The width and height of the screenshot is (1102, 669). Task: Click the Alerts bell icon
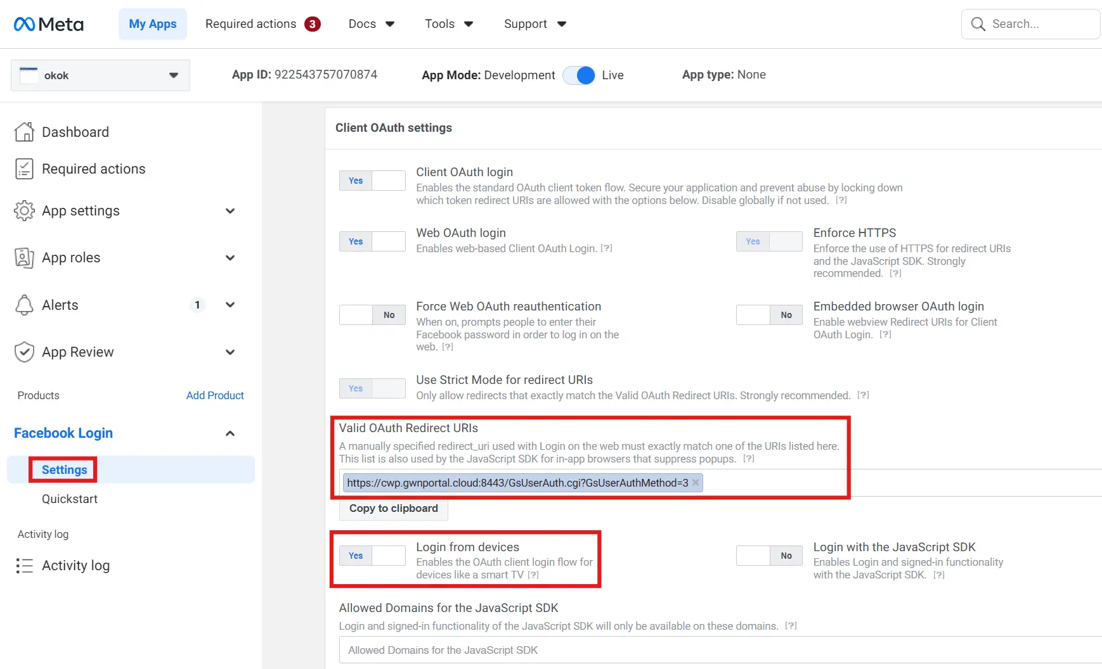pos(24,305)
